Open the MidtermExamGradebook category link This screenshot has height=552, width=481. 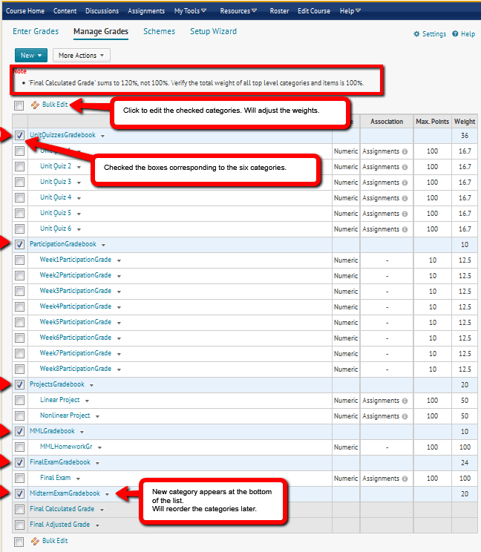click(65, 493)
